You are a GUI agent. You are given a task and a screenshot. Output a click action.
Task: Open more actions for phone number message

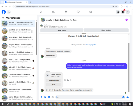click(71, 80)
